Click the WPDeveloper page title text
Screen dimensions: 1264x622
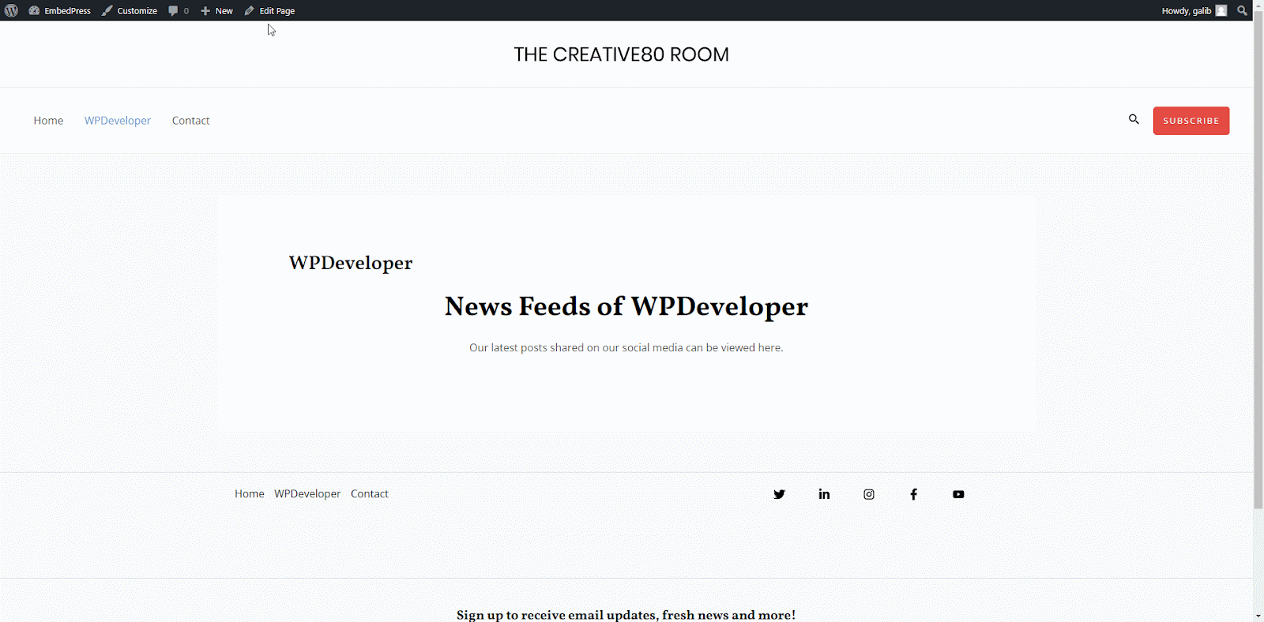click(x=351, y=263)
